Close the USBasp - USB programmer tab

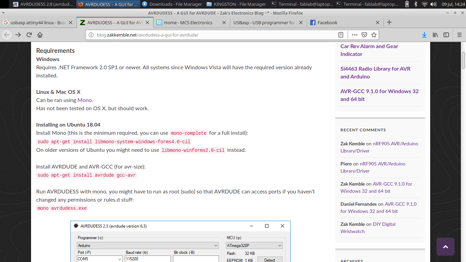coord(301,23)
